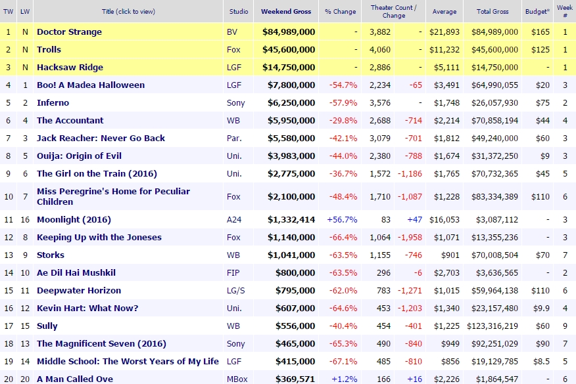The width and height of the screenshot is (576, 384).
Task: Select A Man Called Ove gross $369,571
Action: point(295,379)
